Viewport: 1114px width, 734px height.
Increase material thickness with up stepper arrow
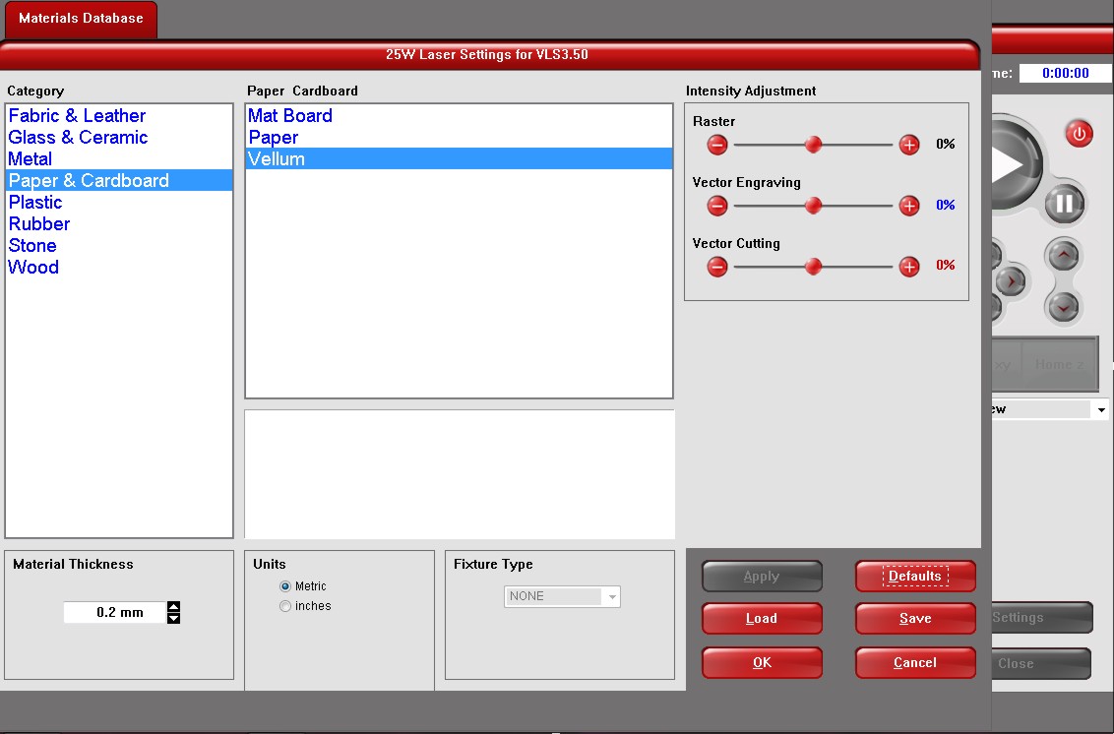(174, 606)
